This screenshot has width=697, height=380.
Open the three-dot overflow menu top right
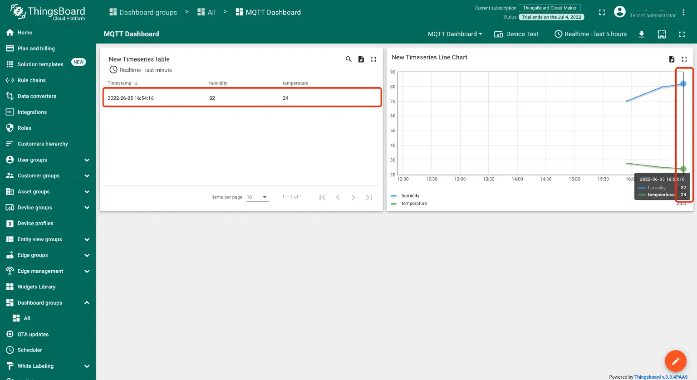coord(684,12)
